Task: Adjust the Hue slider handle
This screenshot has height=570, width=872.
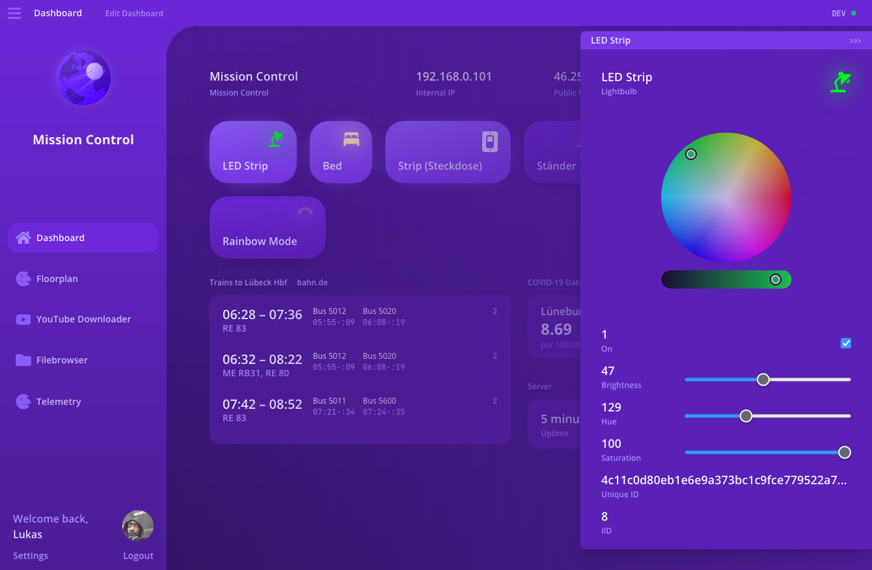Action: coord(746,415)
